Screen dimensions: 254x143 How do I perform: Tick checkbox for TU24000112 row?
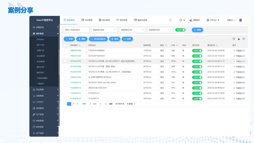65,88
